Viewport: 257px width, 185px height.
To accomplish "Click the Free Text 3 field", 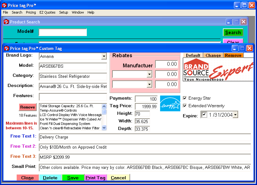I will [x=145, y=157].
